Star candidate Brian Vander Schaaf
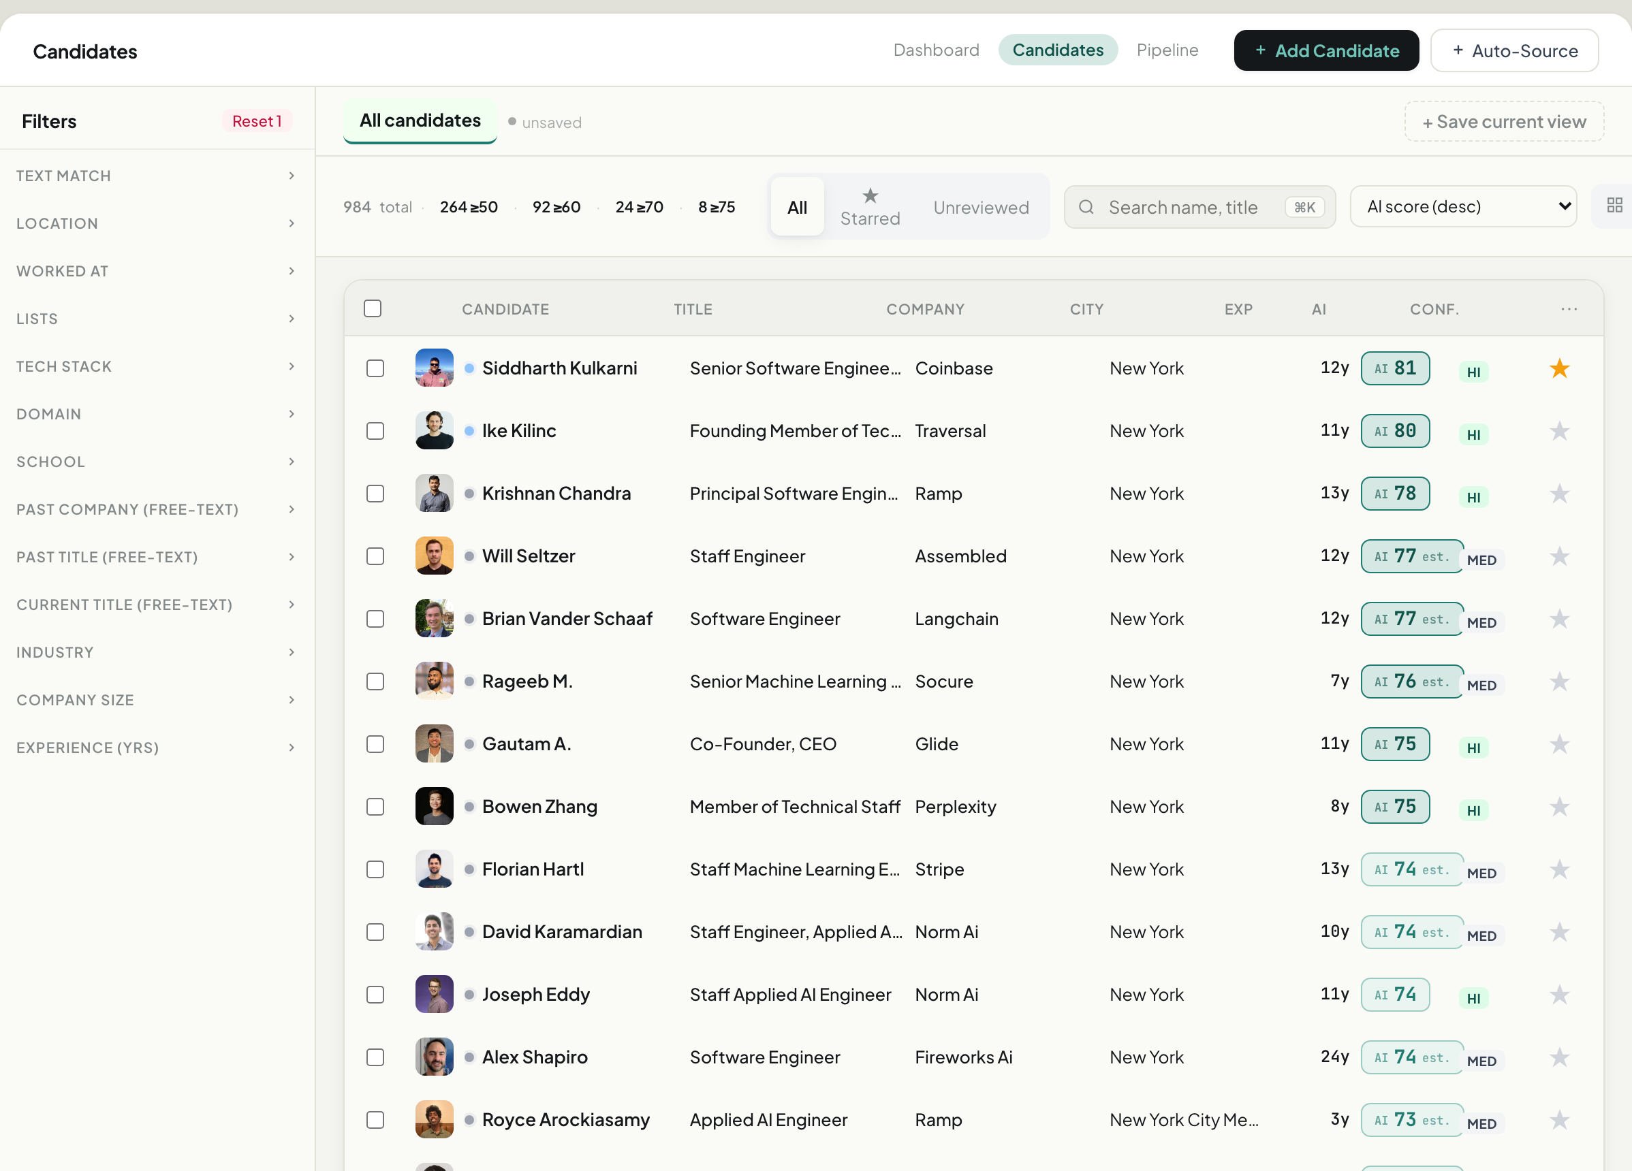1632x1171 pixels. point(1558,619)
